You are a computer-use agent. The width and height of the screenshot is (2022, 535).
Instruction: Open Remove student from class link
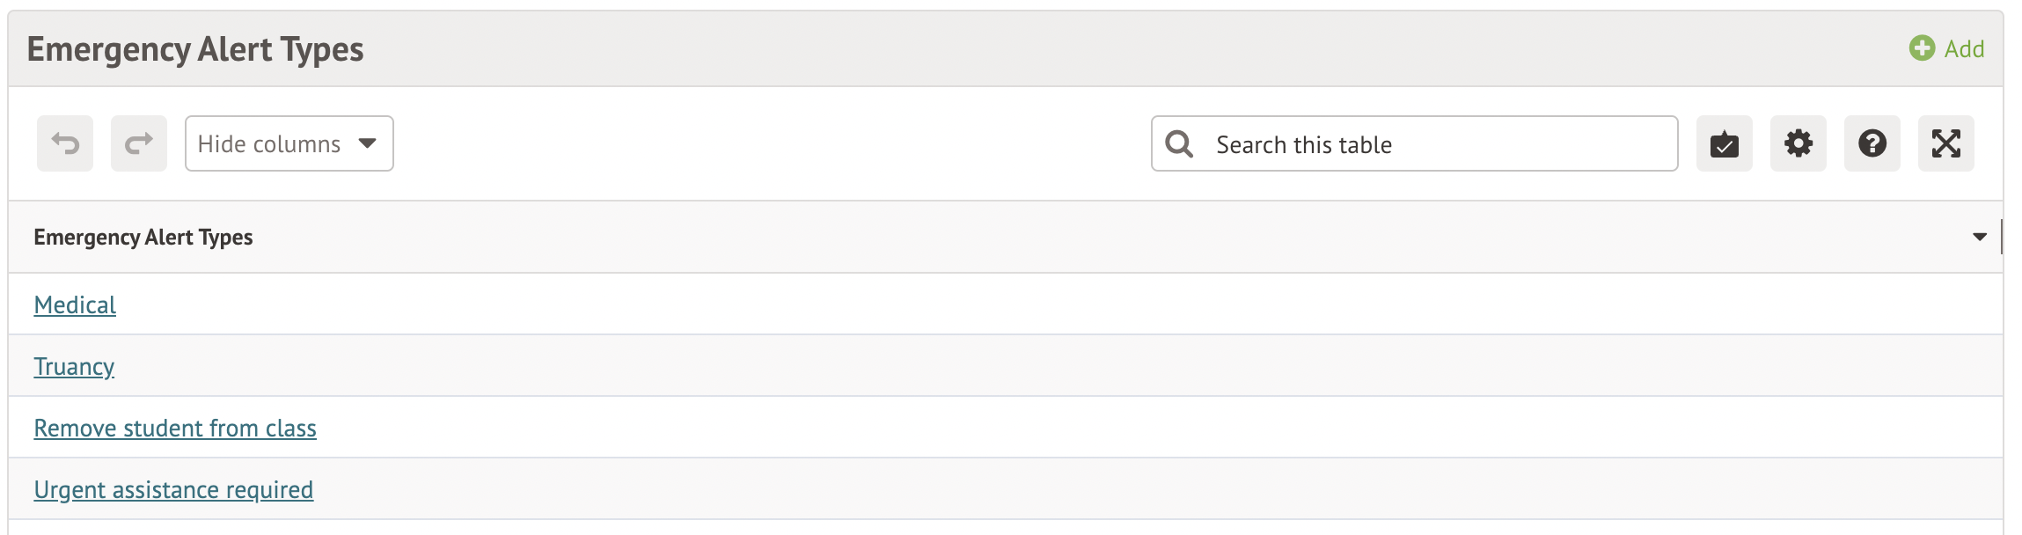pos(175,429)
